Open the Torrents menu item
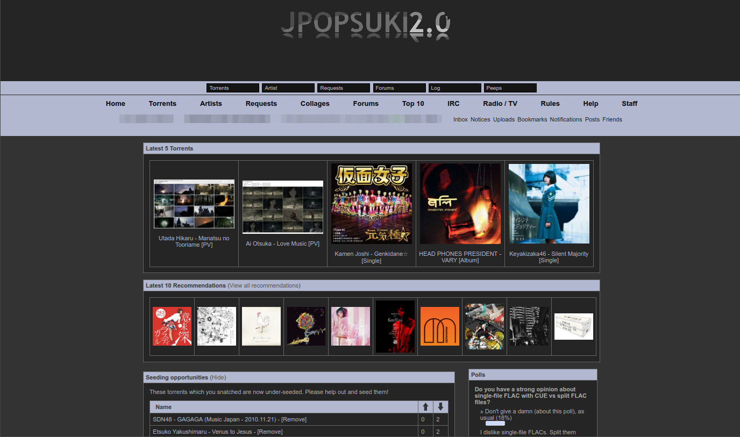The width and height of the screenshot is (740, 437). [162, 104]
